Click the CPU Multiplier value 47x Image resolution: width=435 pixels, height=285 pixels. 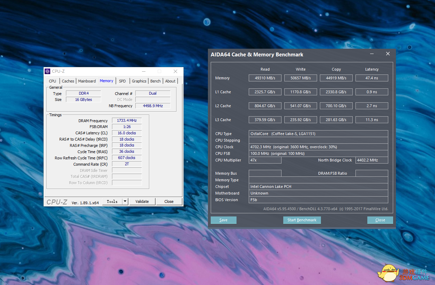click(x=265, y=160)
